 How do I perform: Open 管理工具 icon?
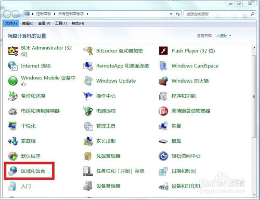point(88,126)
